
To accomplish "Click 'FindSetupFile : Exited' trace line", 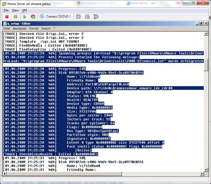I will click(x=47, y=49).
